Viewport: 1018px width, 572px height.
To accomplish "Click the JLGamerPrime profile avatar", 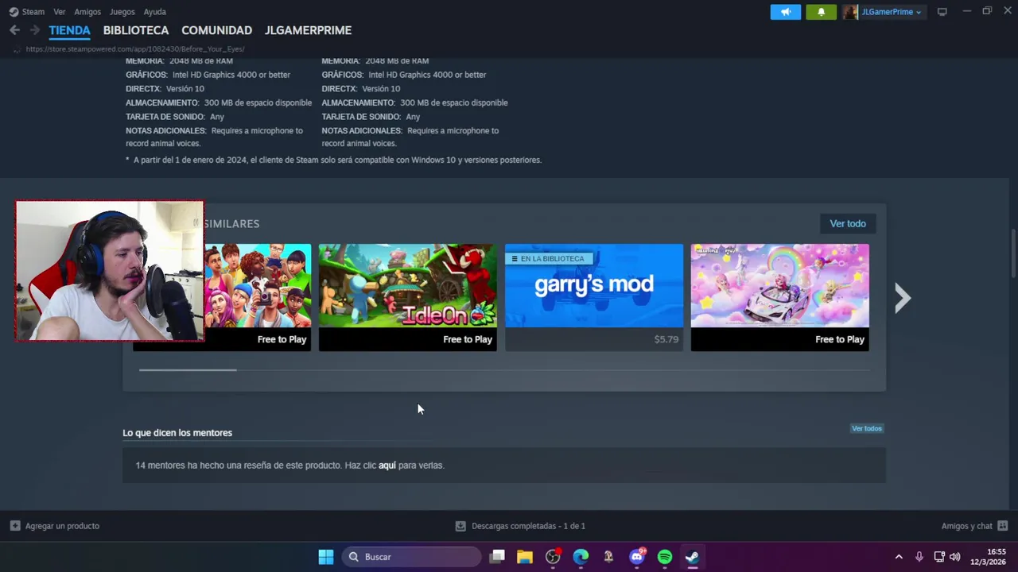I will point(850,12).
